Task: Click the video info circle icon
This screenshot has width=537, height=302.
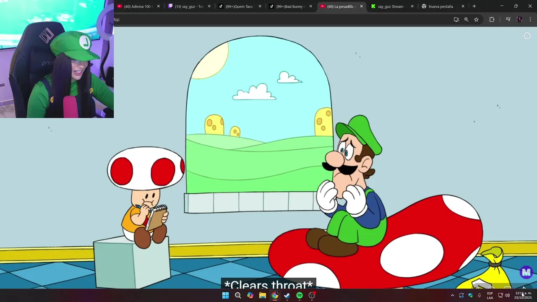Action: coord(527,36)
